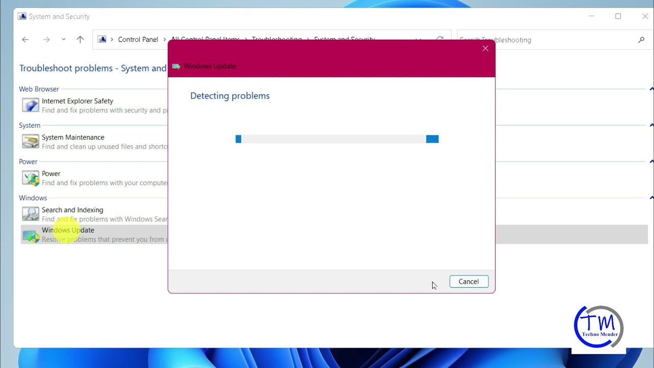Click the Windows group header
This screenshot has height=368, width=654.
[x=33, y=198]
